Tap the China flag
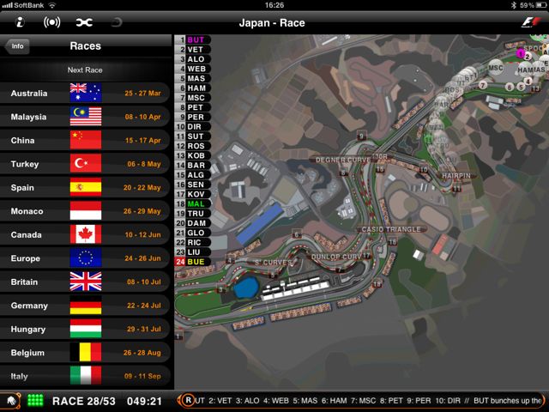Image resolution: width=549 pixels, height=412 pixels. (x=86, y=140)
